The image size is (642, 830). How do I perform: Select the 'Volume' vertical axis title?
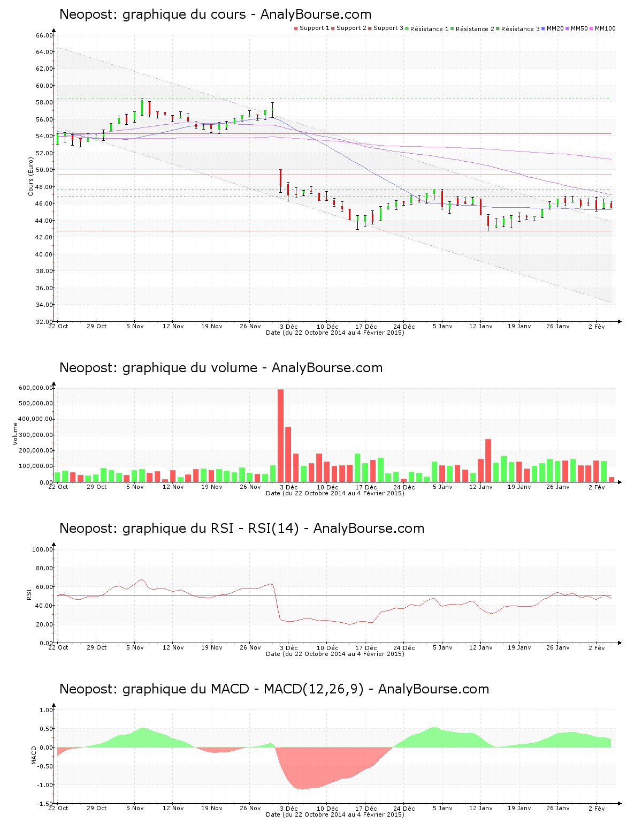[15, 434]
